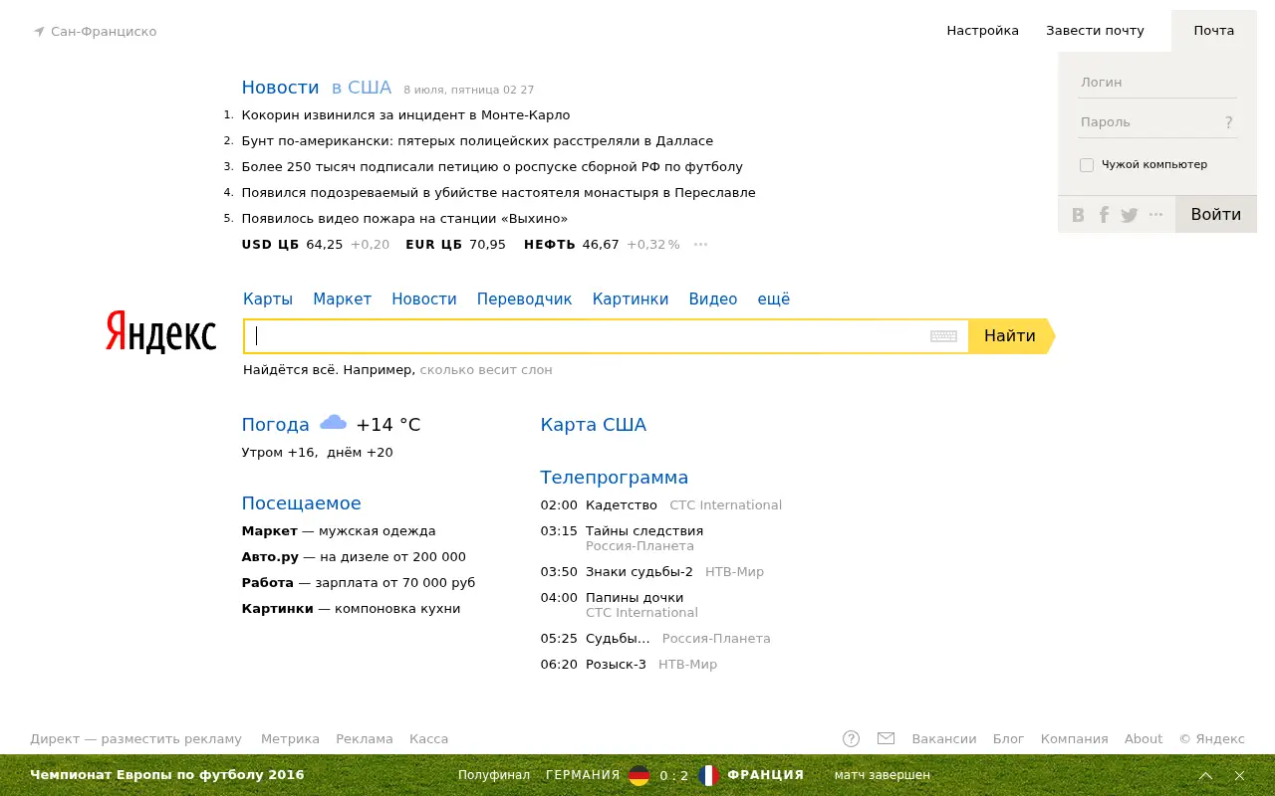
Task: Open Видео service tab
Action: click(x=713, y=299)
